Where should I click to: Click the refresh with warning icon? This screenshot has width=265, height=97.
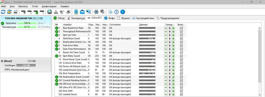(9, 12)
